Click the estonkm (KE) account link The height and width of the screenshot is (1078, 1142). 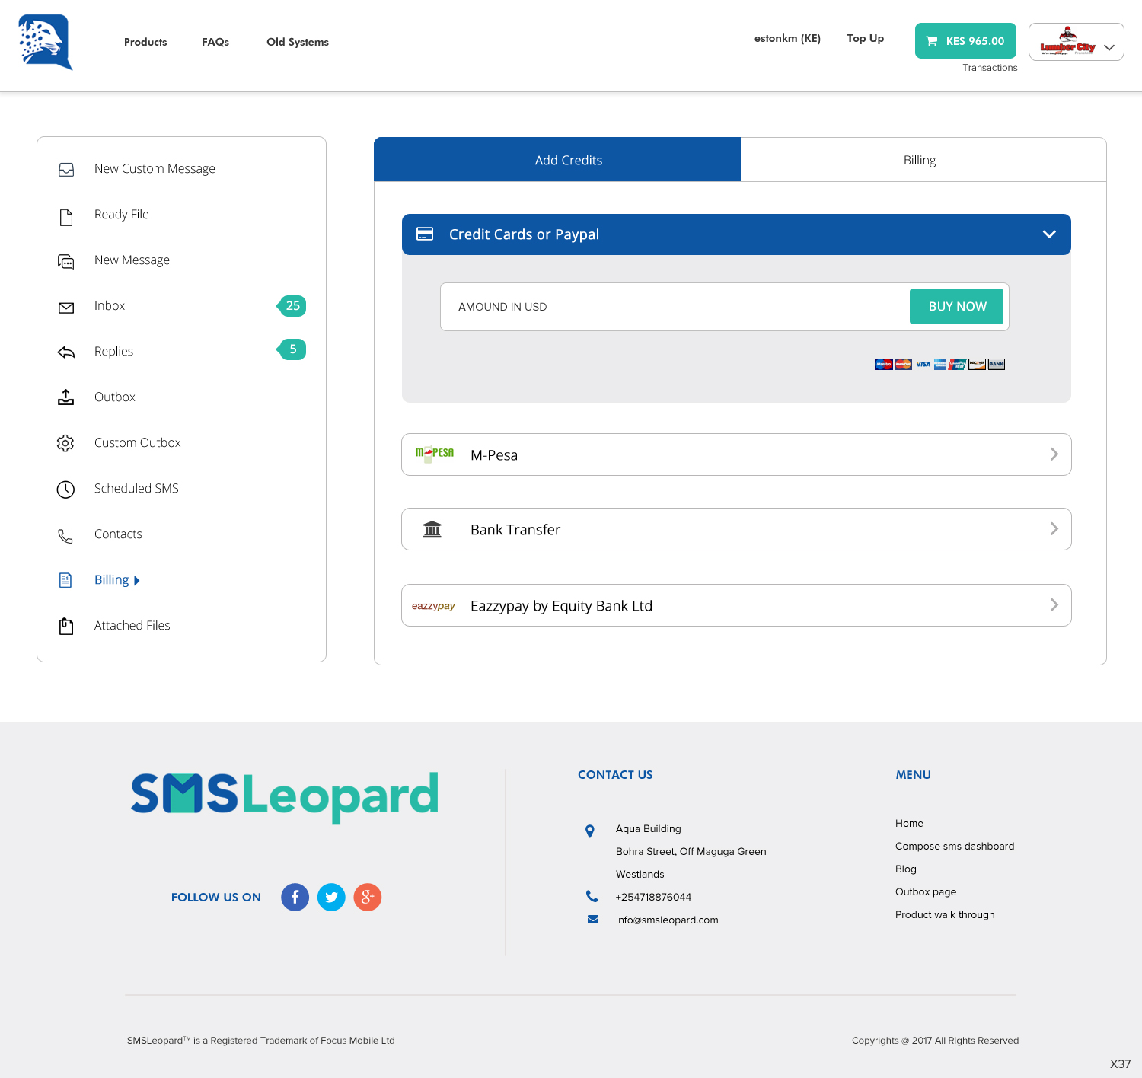click(x=787, y=38)
